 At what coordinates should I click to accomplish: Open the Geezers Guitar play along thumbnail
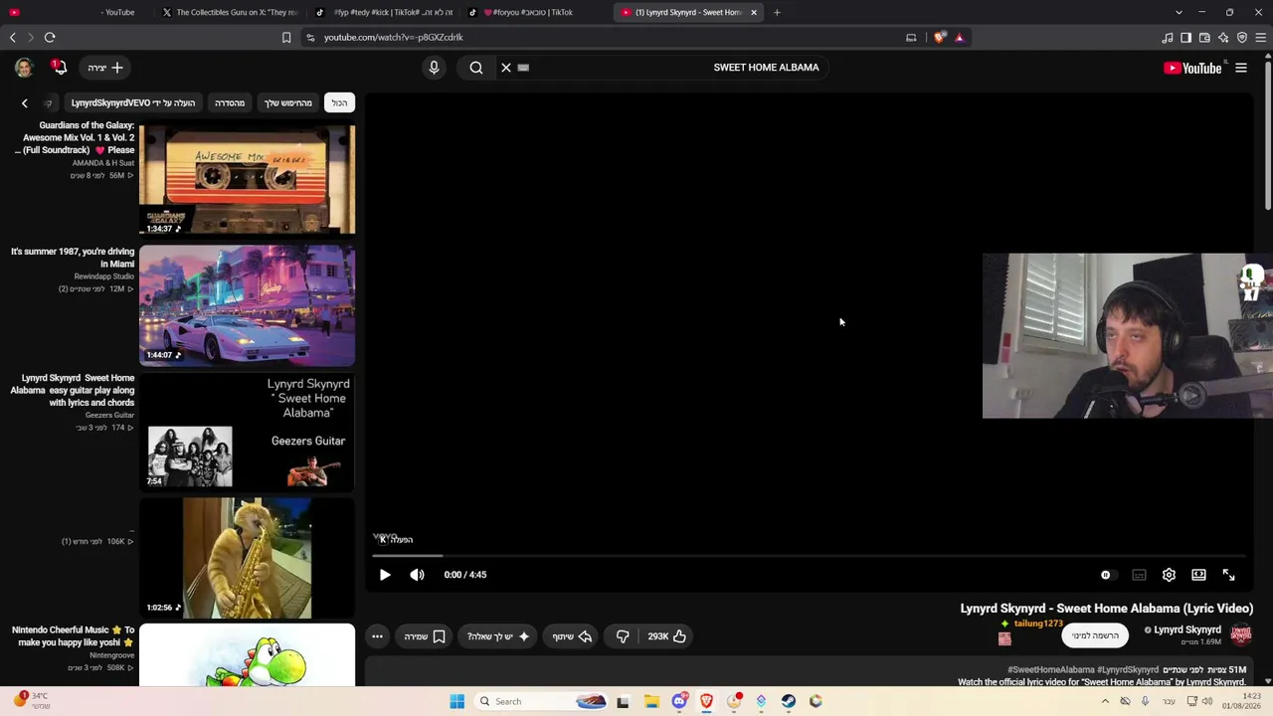[x=247, y=432]
